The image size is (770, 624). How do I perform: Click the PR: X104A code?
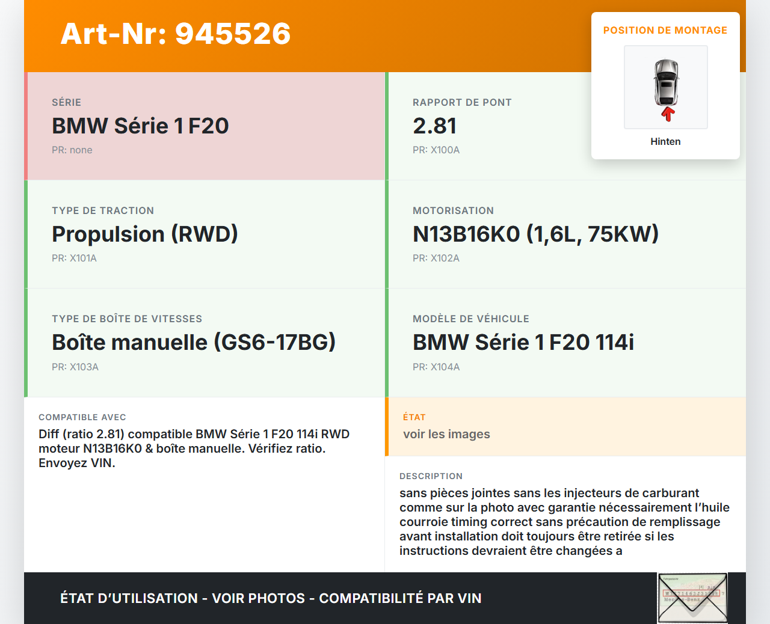(436, 367)
